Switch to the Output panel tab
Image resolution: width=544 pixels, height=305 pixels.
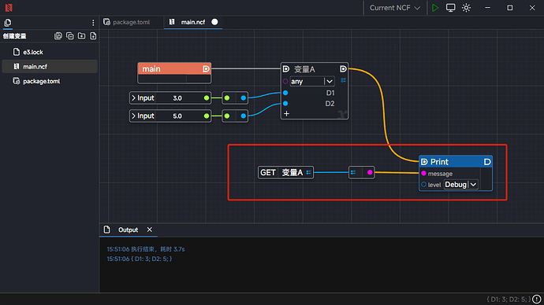[128, 230]
